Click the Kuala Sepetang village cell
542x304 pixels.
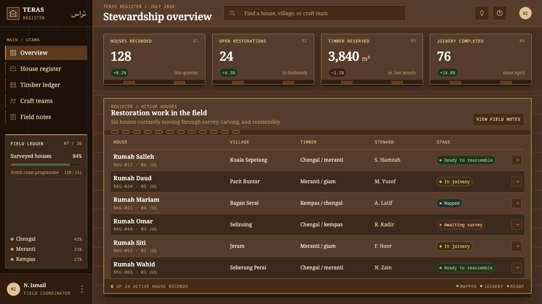click(249, 160)
